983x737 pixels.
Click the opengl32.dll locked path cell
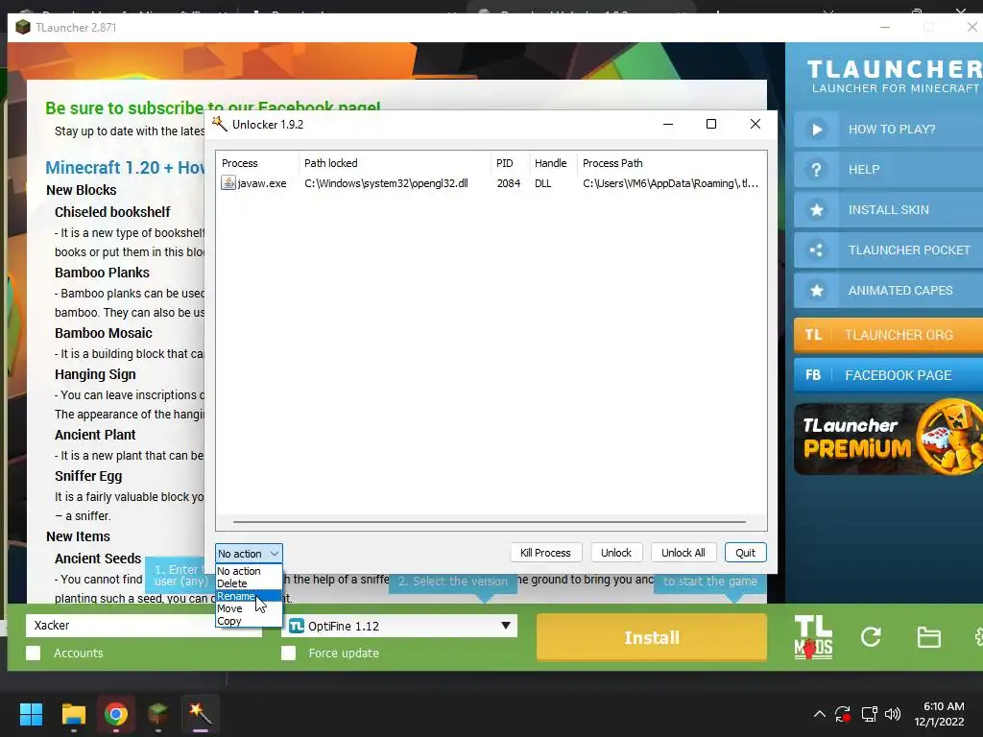(386, 183)
